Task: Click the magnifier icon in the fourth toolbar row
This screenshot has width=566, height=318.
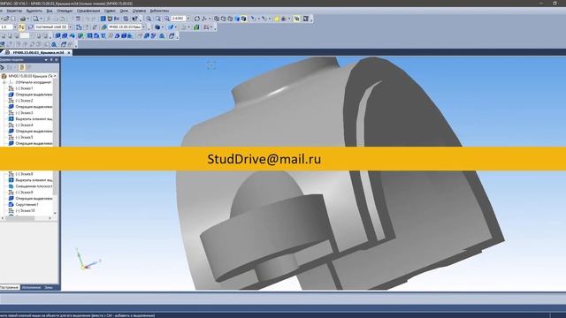Action: [54, 44]
